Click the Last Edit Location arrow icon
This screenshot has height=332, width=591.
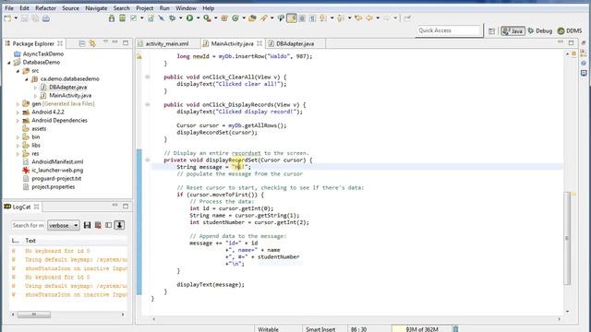358,18
